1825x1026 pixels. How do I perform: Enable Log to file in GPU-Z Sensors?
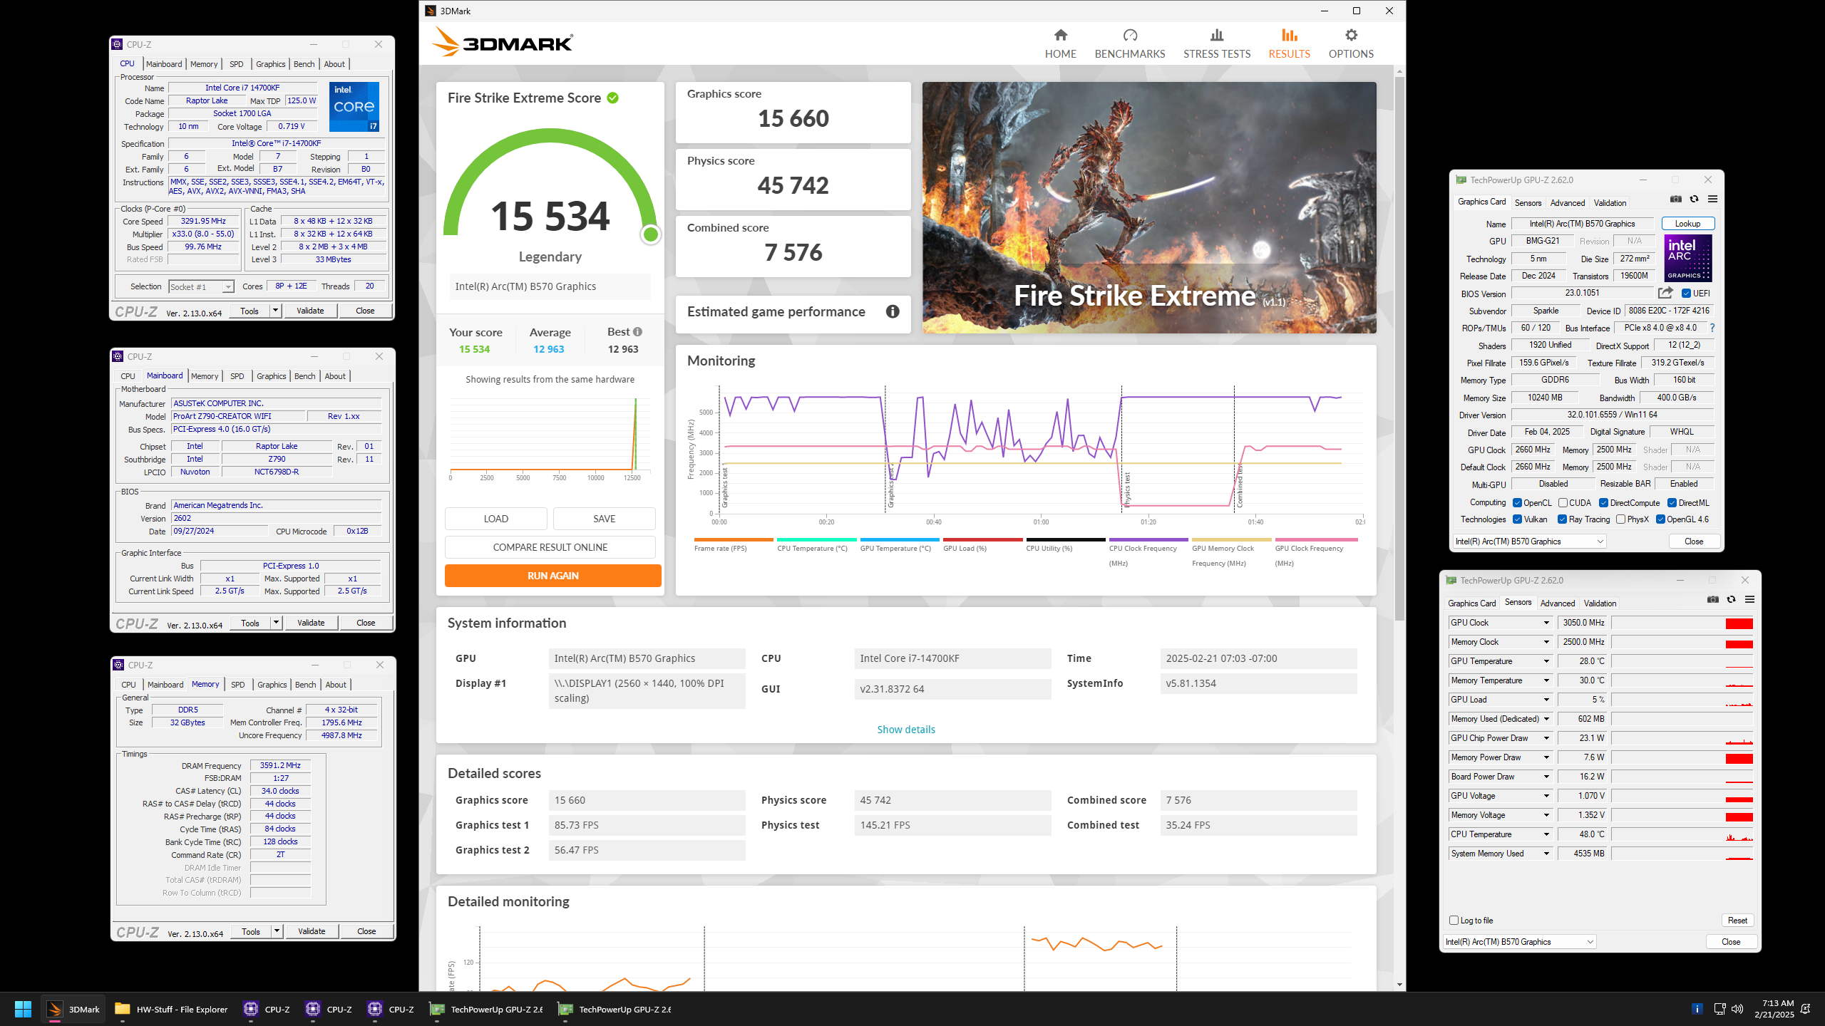pyautogui.click(x=1454, y=920)
